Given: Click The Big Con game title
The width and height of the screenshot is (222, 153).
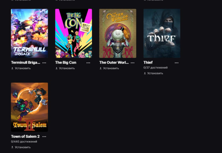Looking at the screenshot, I should coord(66,63).
